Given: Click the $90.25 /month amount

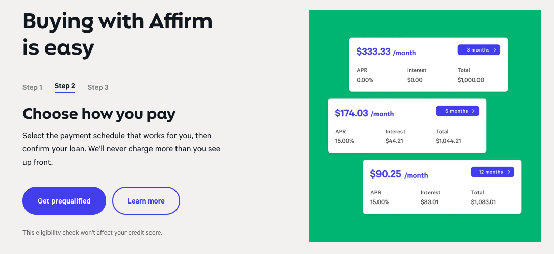Looking at the screenshot, I should [x=399, y=174].
